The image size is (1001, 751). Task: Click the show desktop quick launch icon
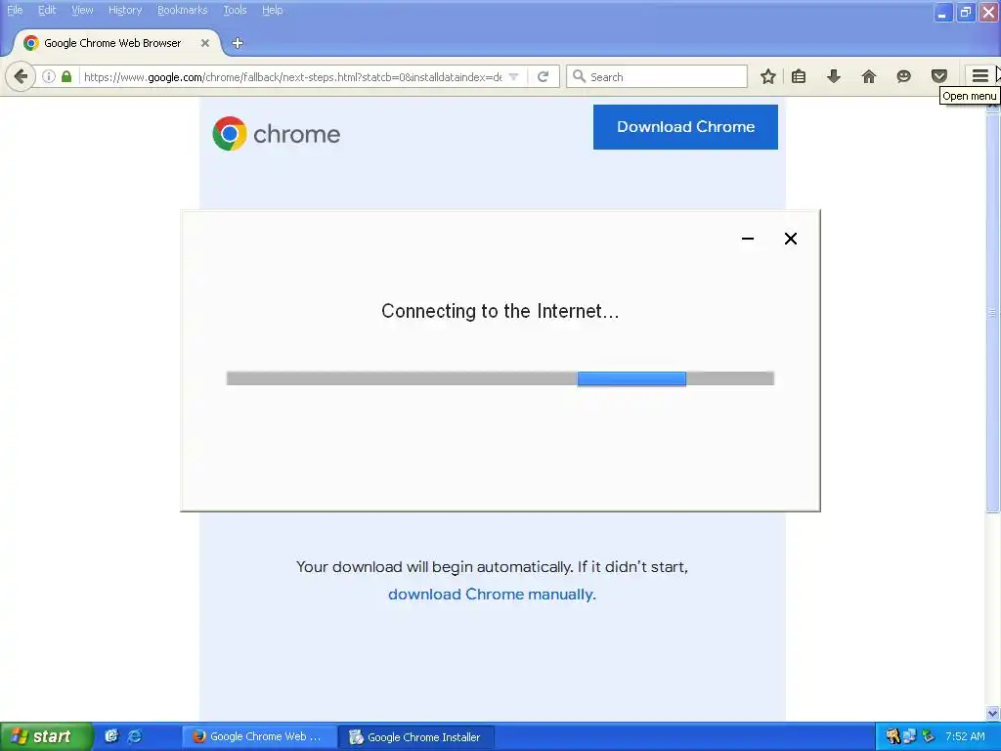pyautogui.click(x=111, y=736)
